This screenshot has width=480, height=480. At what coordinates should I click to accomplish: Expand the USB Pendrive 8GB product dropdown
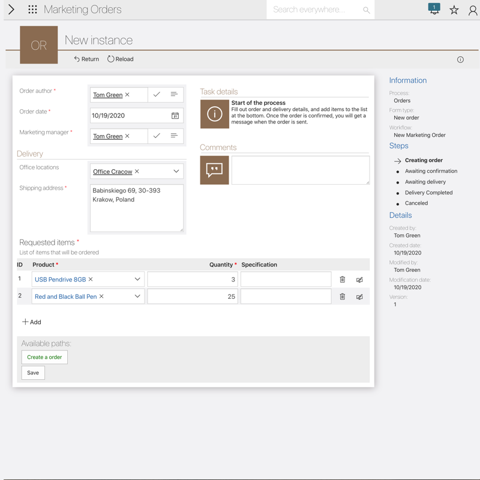point(137,280)
